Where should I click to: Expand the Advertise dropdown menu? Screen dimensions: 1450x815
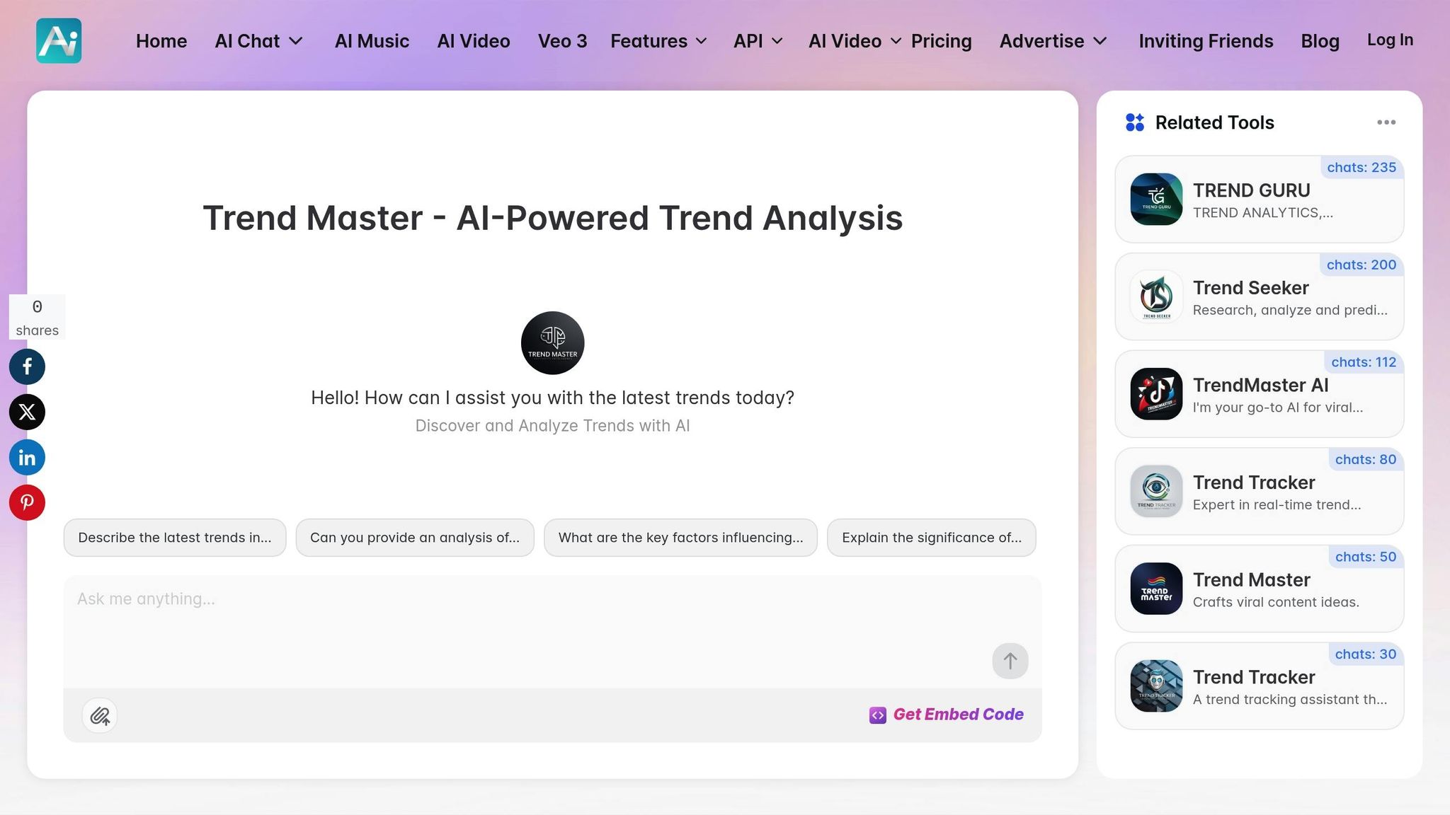tap(1053, 41)
